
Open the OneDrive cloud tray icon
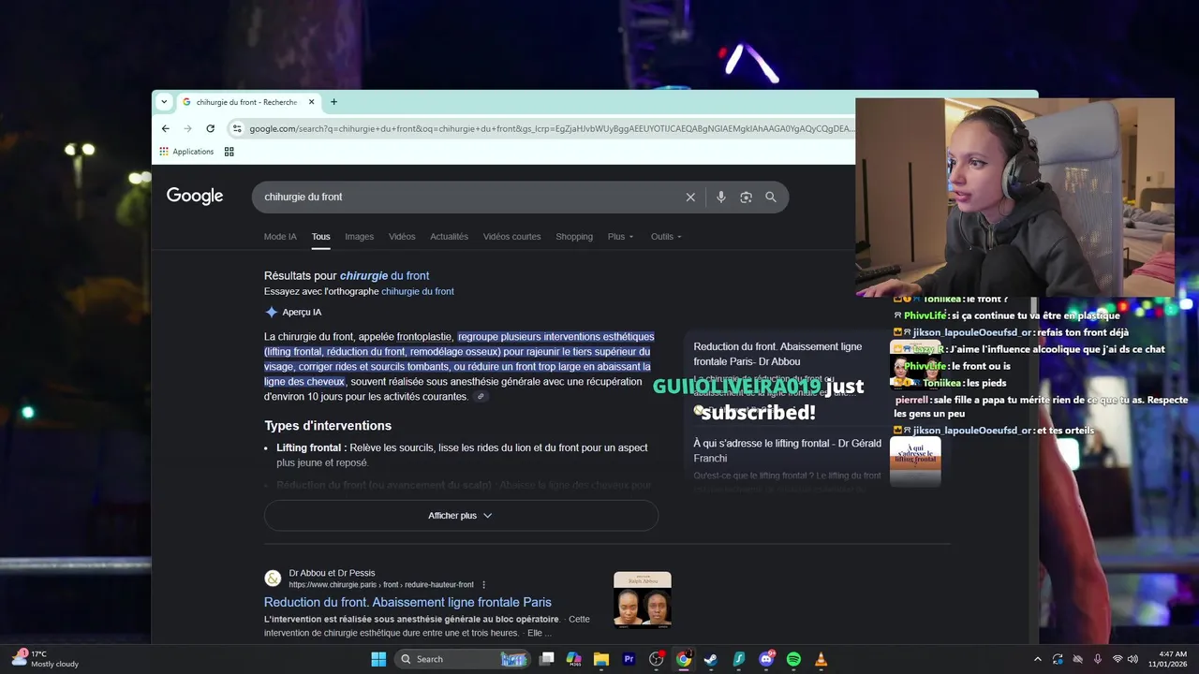(1077, 659)
